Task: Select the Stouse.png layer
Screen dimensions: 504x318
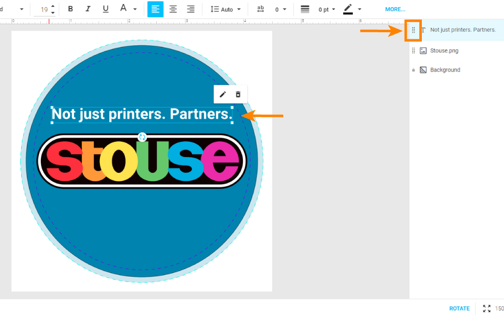Action: click(x=444, y=50)
